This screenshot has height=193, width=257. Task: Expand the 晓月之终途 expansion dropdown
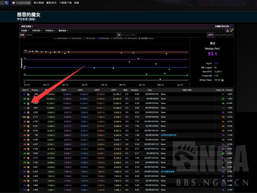pos(27,26)
